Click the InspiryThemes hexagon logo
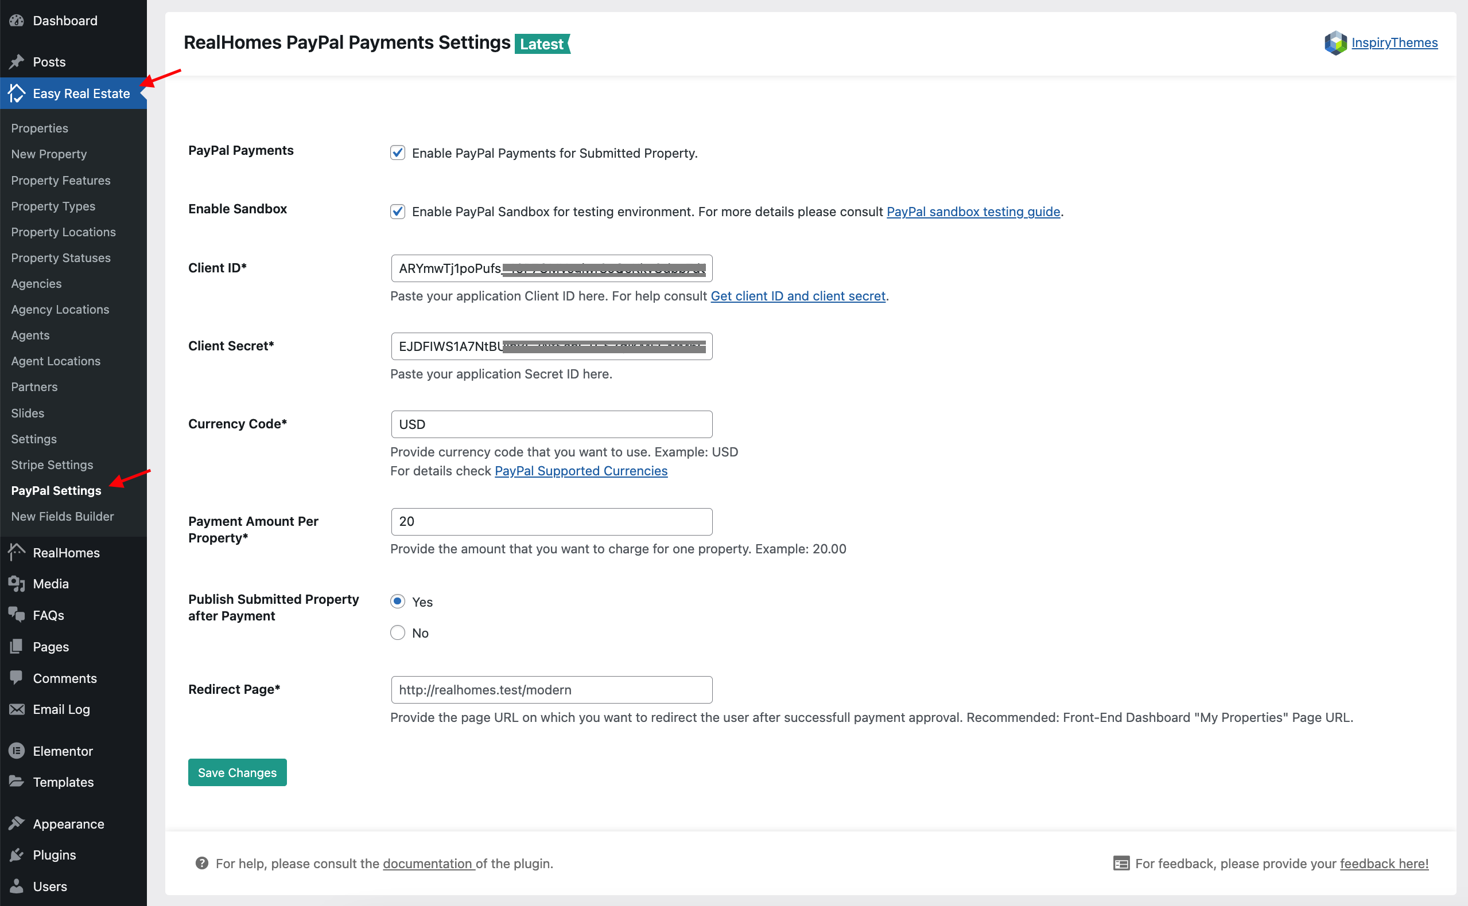Image resolution: width=1468 pixels, height=906 pixels. (1335, 42)
